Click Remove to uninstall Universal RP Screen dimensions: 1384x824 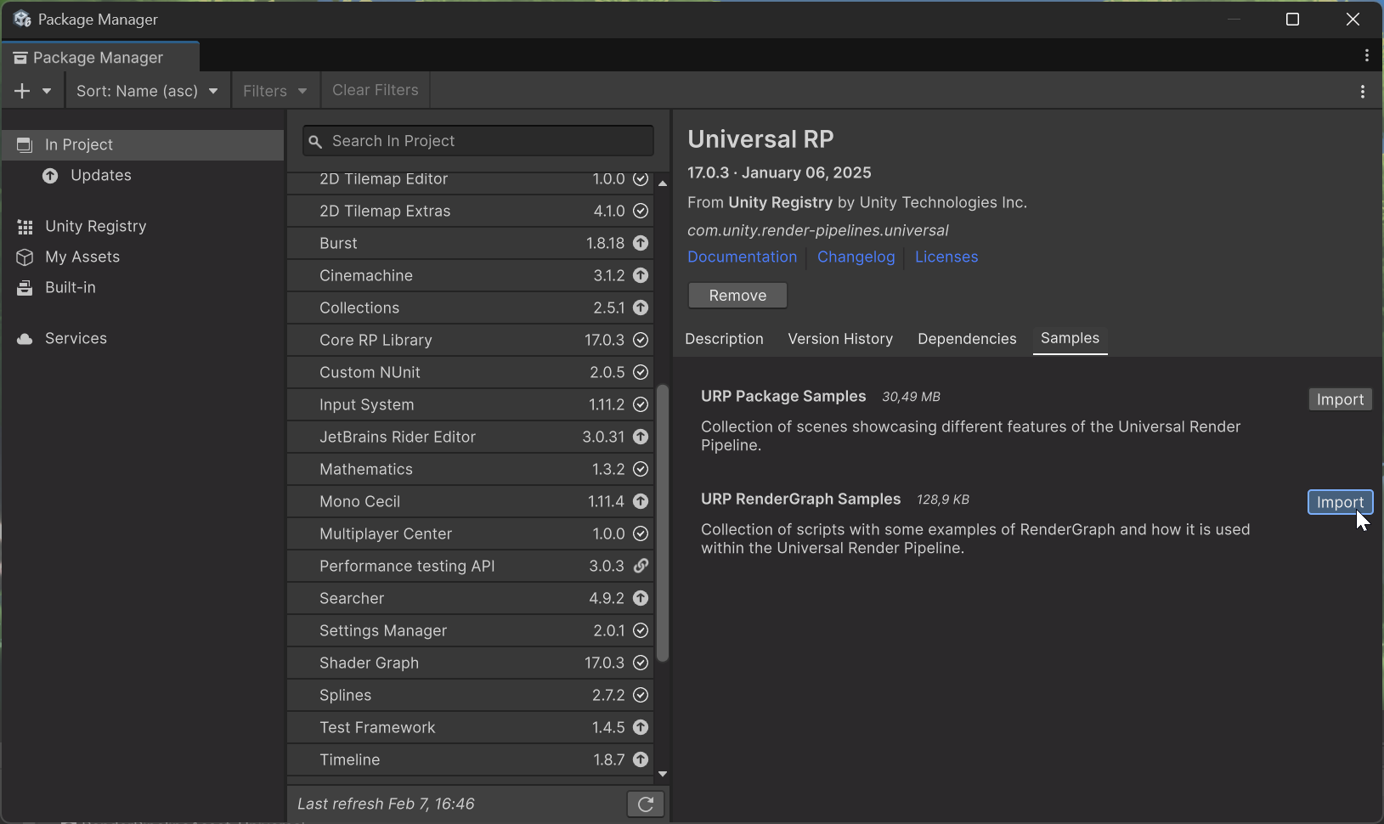(737, 295)
